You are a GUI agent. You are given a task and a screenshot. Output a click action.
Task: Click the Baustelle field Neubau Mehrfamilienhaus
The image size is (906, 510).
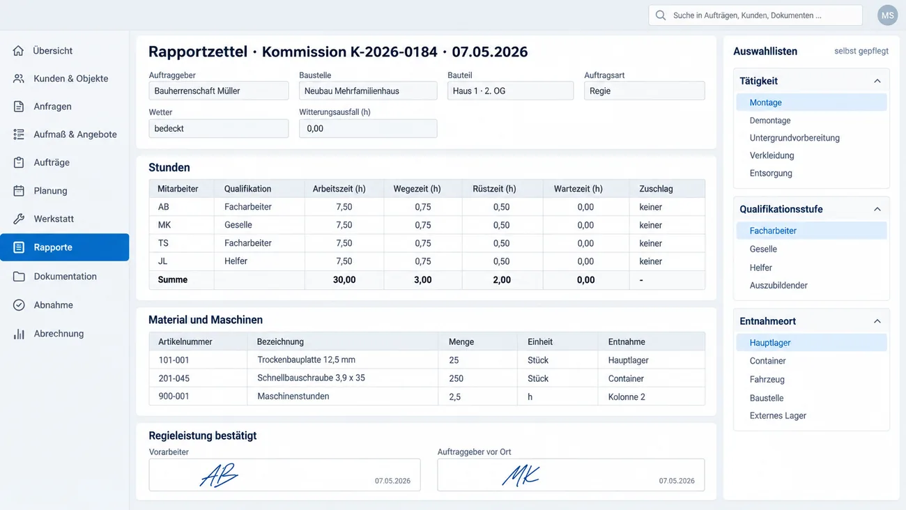368,91
